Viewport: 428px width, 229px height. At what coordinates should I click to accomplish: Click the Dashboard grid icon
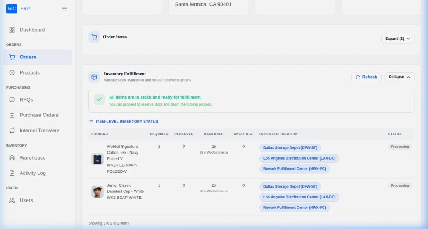[12, 30]
